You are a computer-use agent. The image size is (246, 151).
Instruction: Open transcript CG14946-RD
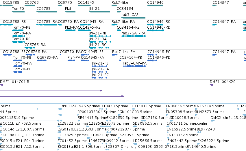click(156, 30)
